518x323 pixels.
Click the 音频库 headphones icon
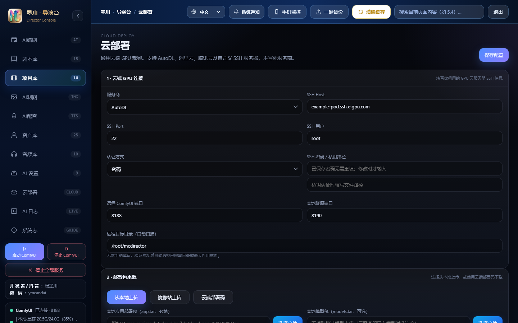(x=14, y=154)
